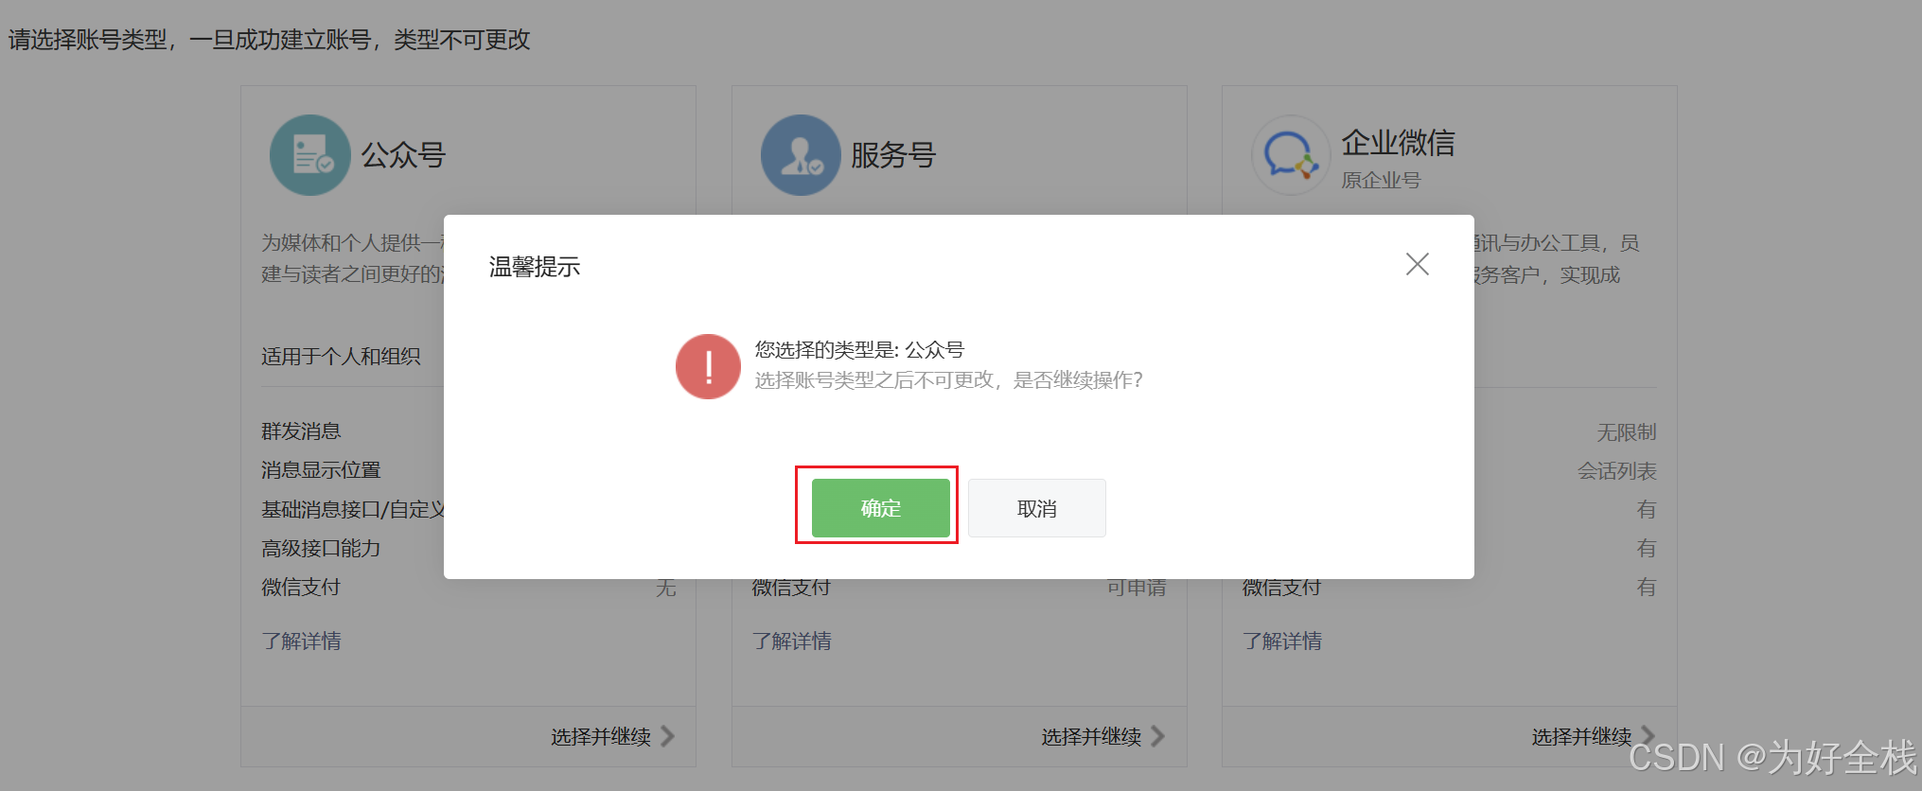Click the chevron arrow on 服务号 card footer
This screenshot has width=1922, height=791.
(x=1157, y=736)
